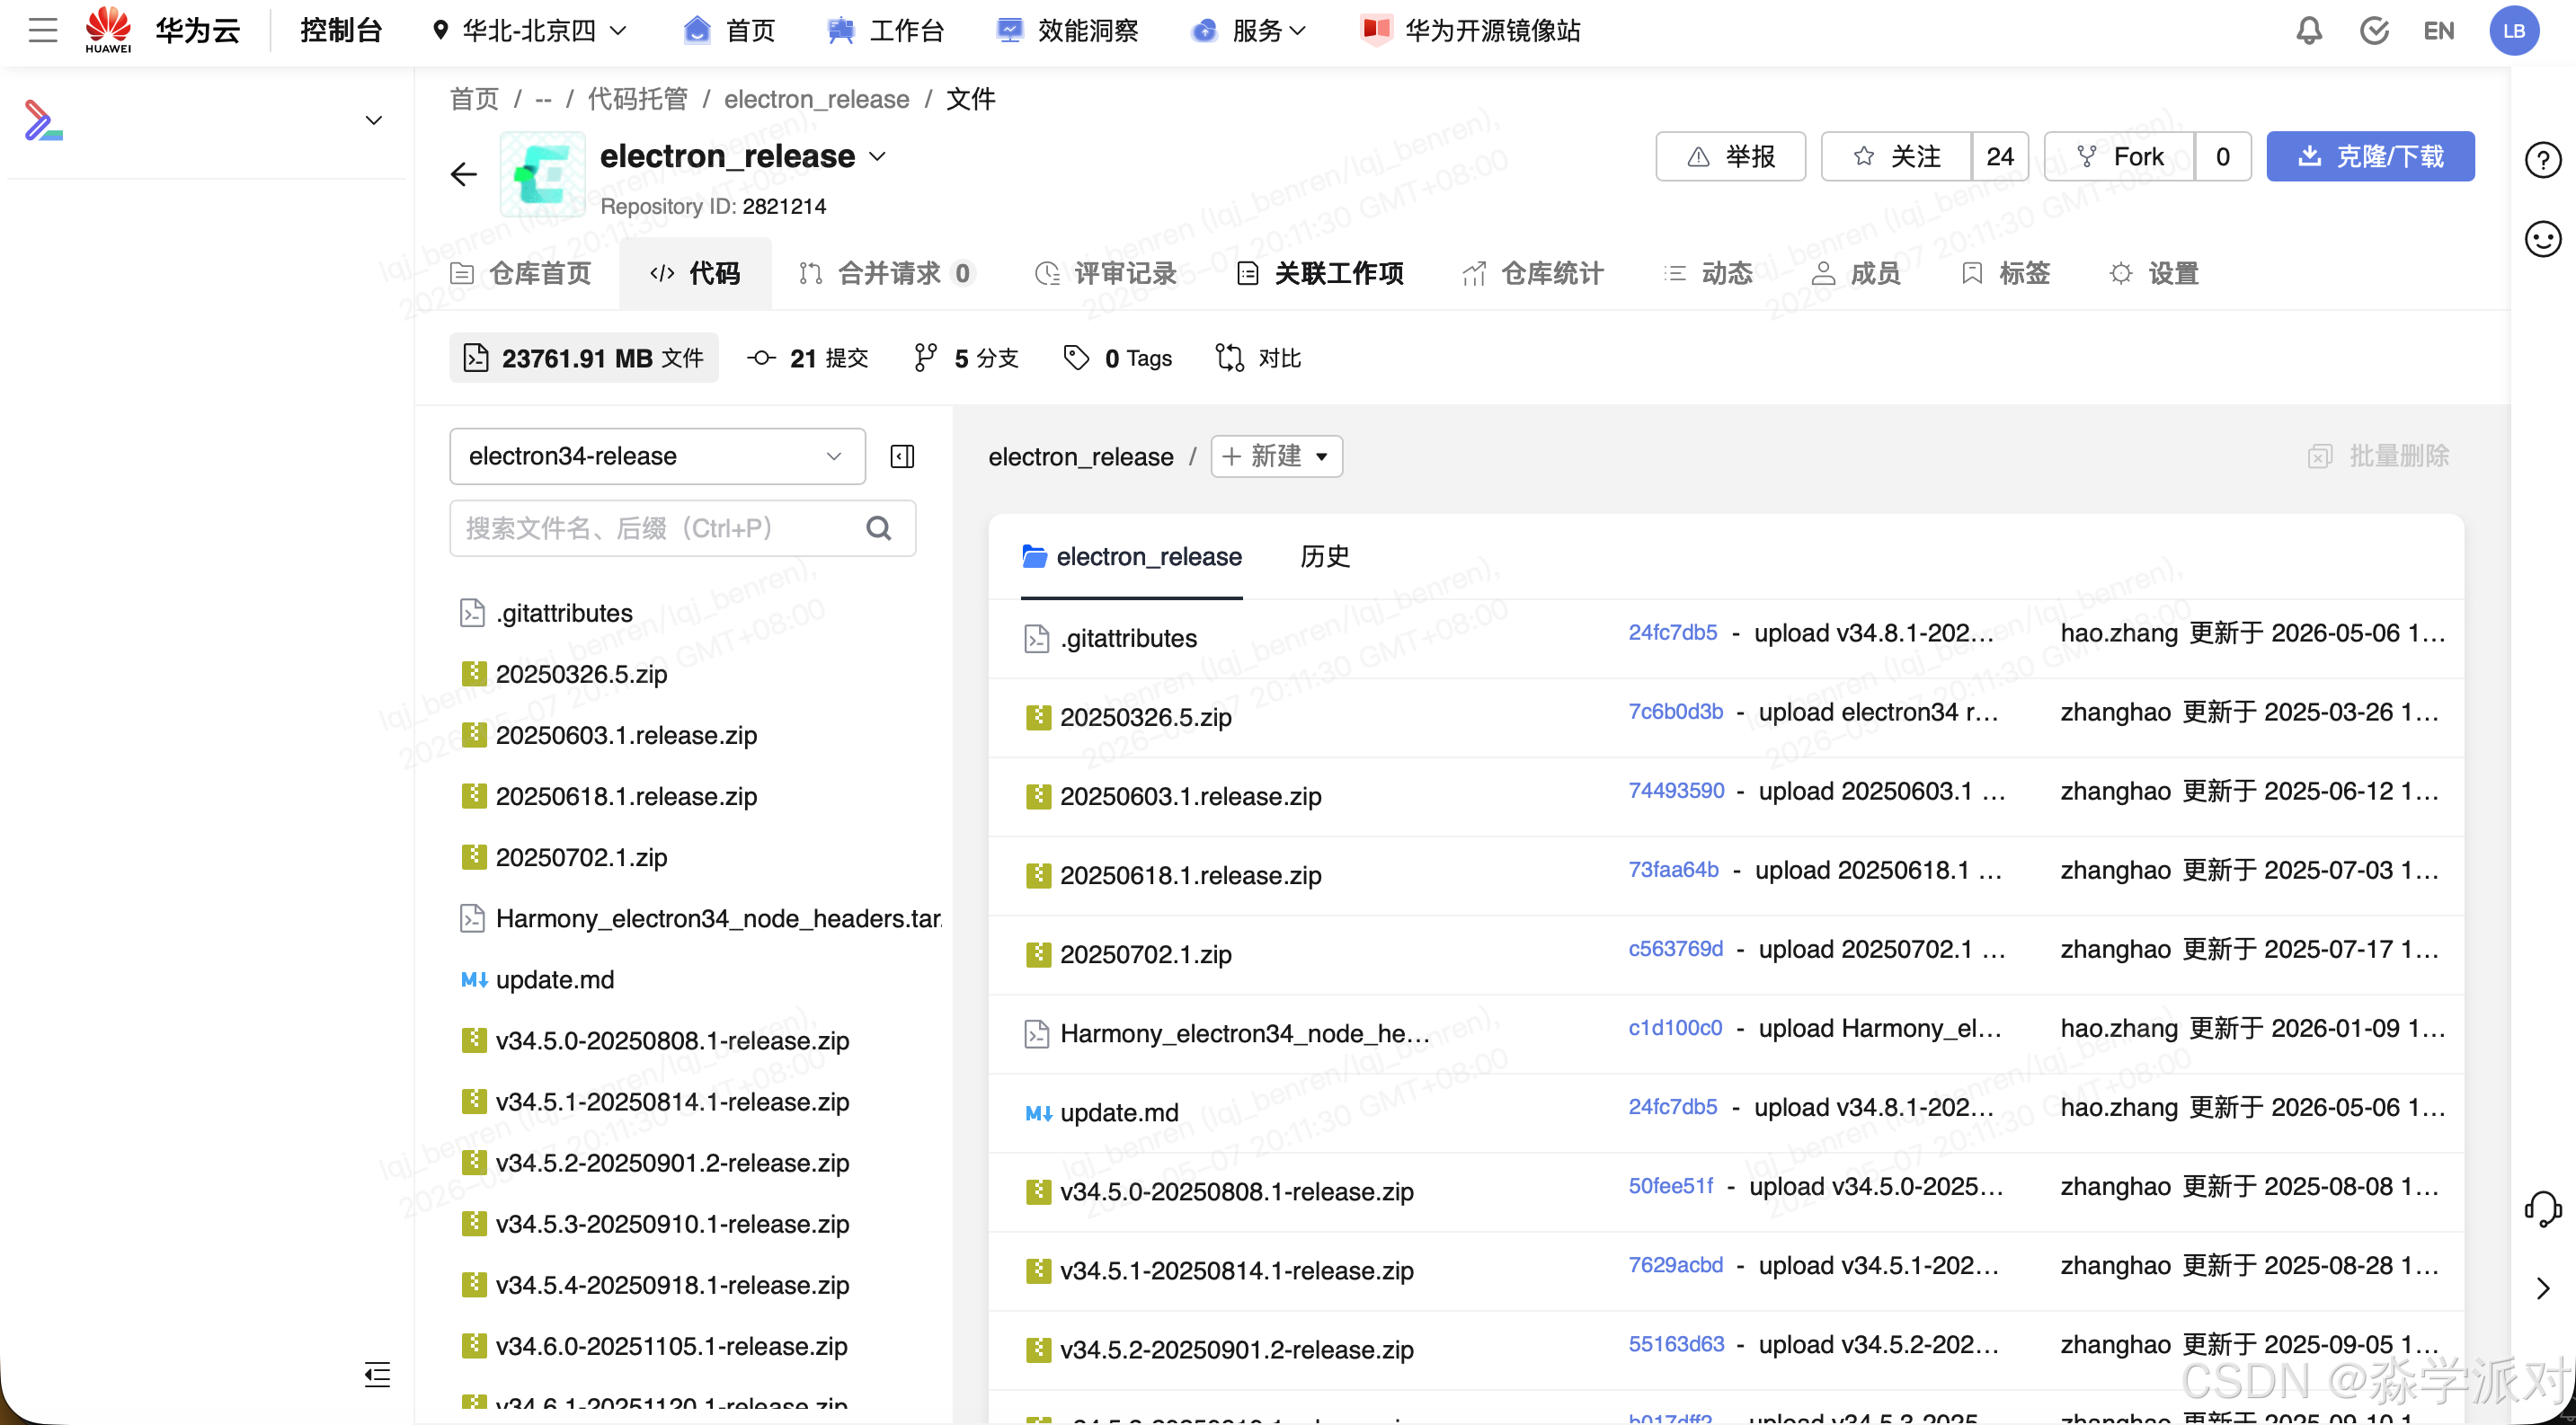Click the 关注 star button

click(1896, 157)
